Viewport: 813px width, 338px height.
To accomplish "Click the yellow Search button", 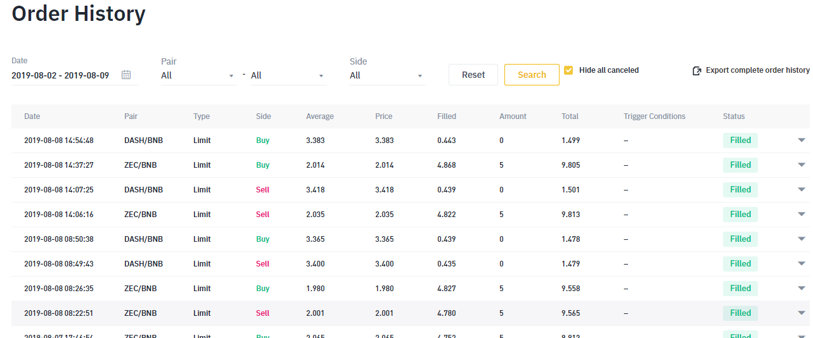I will pos(532,75).
